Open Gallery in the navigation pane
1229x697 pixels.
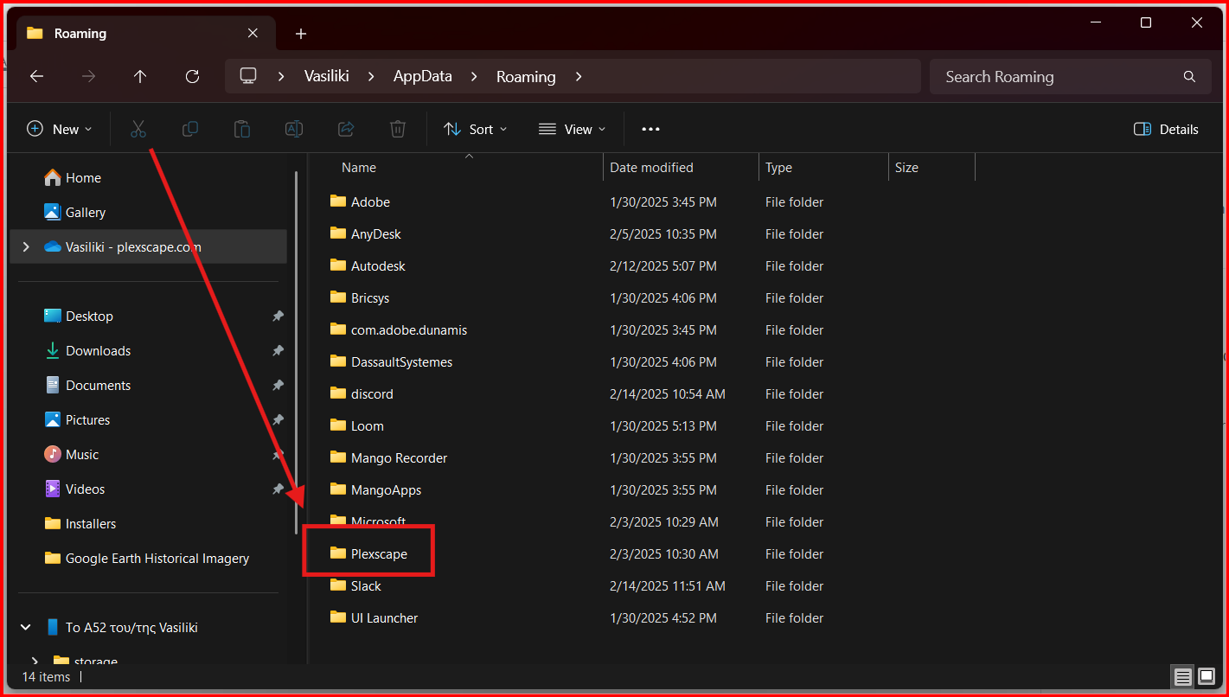(x=74, y=212)
